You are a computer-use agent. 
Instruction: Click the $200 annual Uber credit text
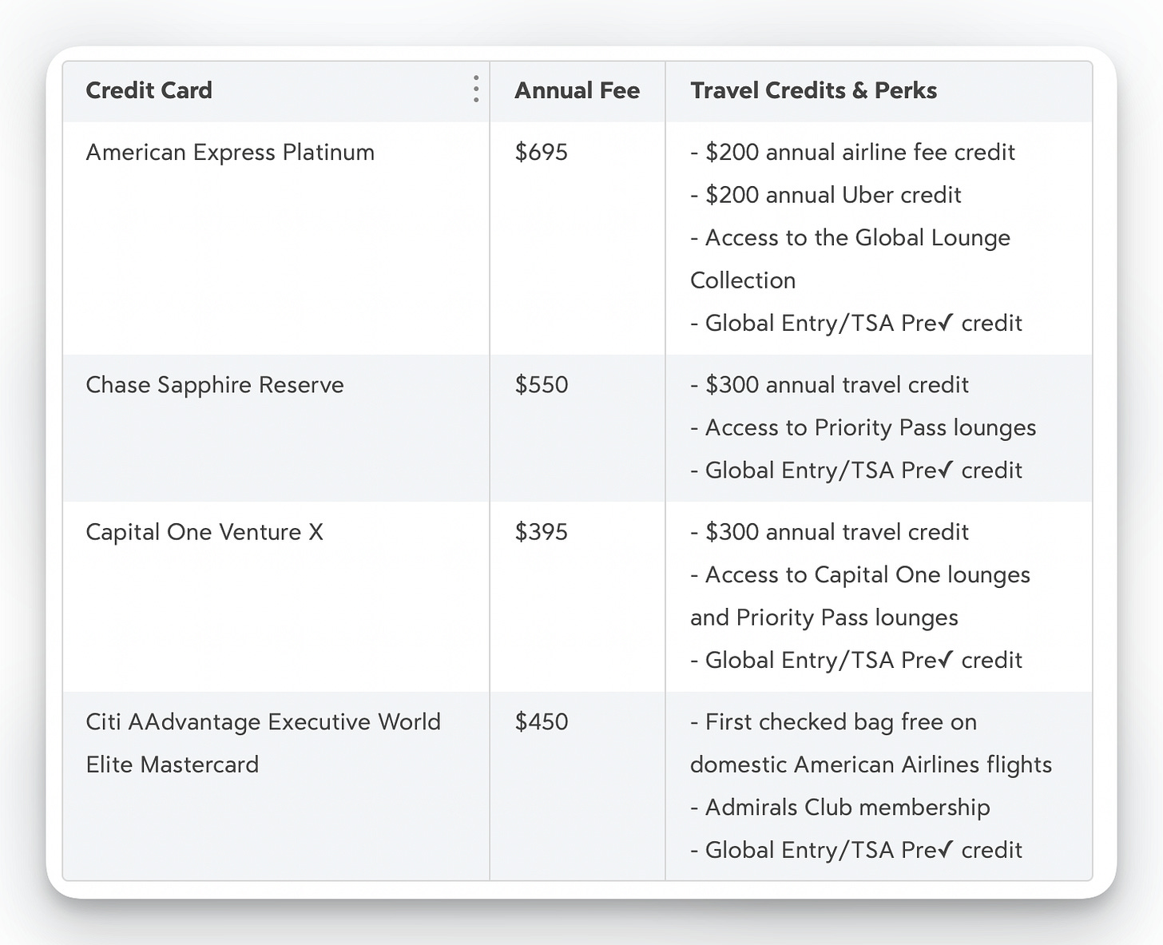[x=825, y=195]
